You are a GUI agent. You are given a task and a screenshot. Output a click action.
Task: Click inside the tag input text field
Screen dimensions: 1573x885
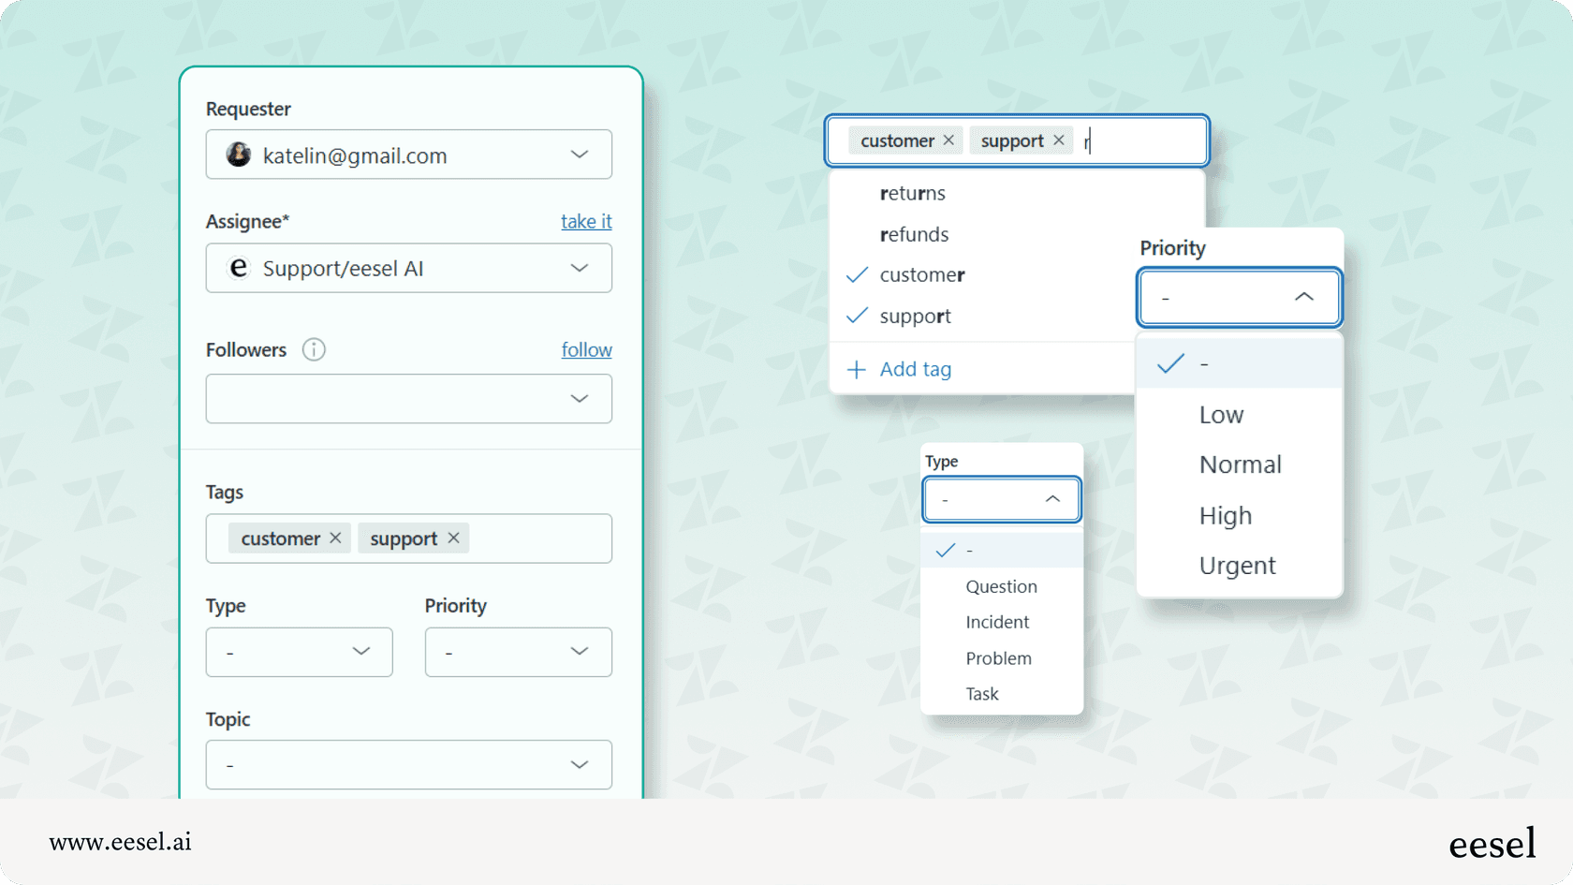click(1124, 140)
